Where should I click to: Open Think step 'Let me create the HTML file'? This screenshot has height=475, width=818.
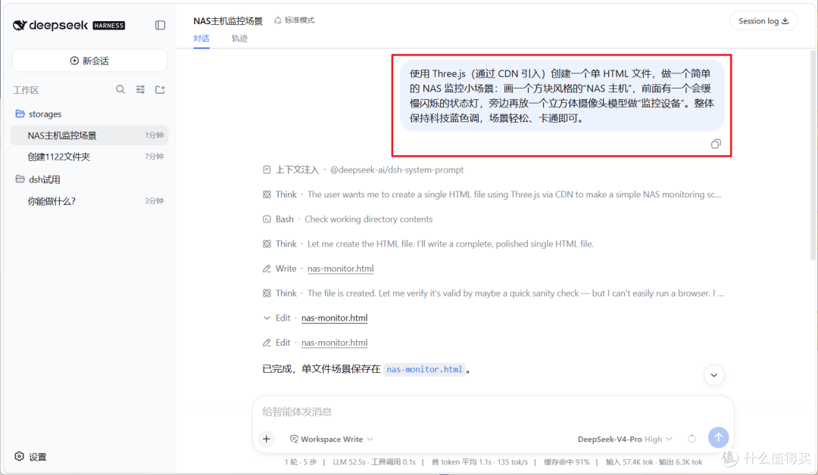(428, 244)
